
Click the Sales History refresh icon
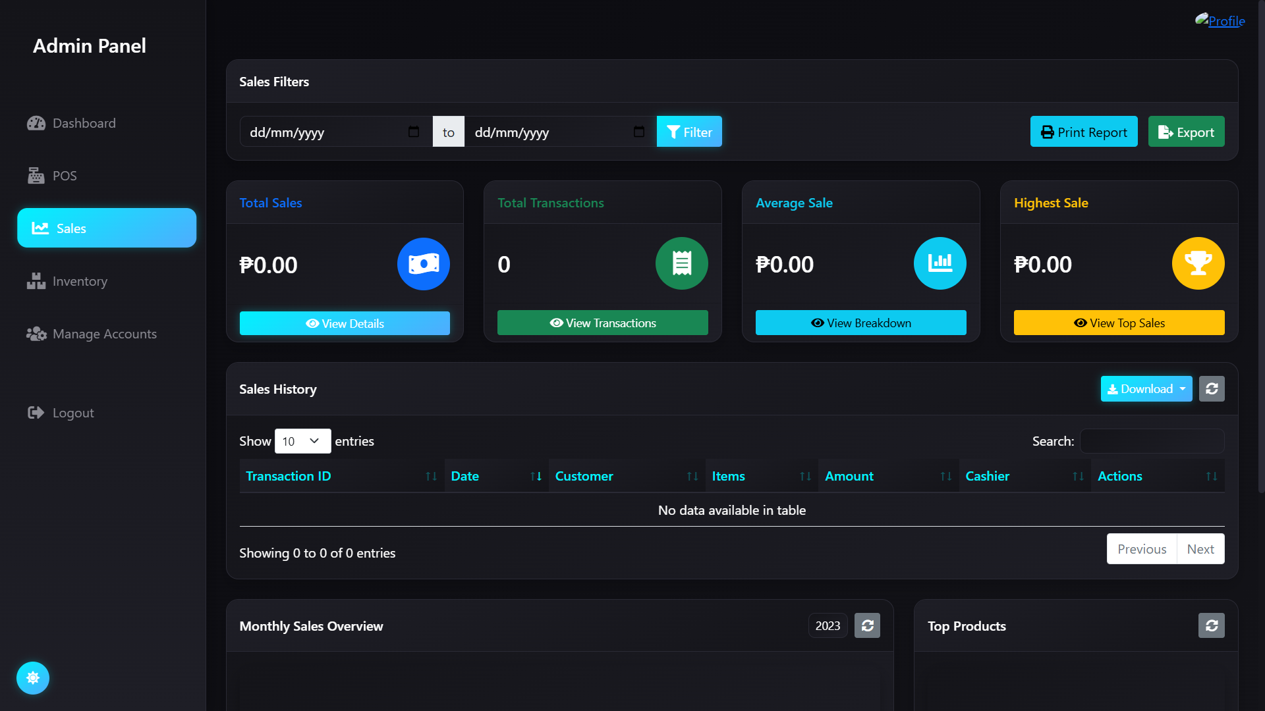coord(1211,389)
